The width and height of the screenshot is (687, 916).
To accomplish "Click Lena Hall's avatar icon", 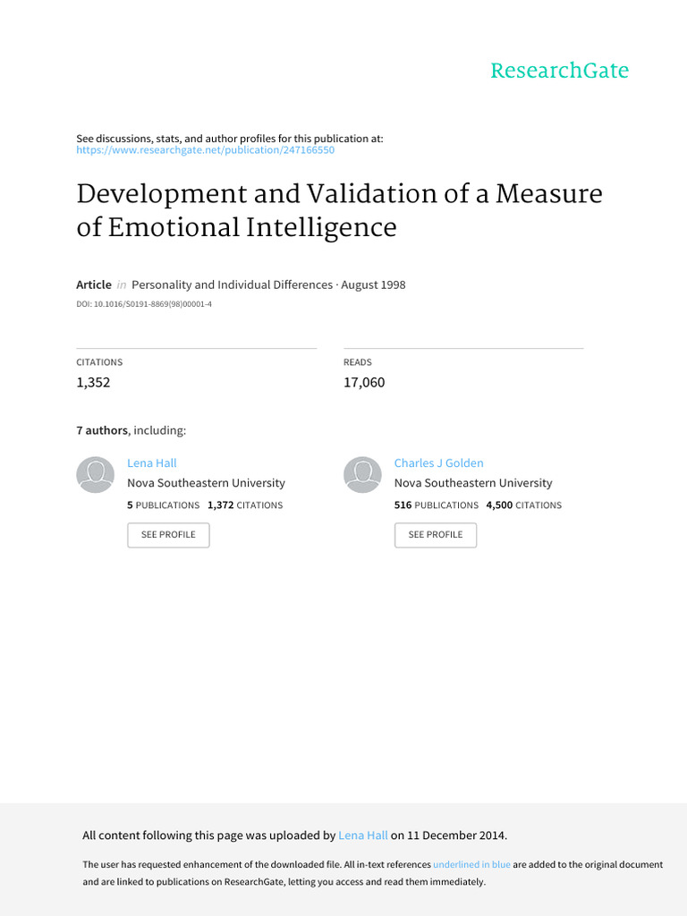I will [95, 474].
